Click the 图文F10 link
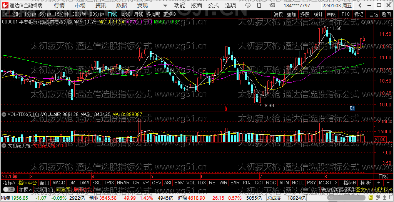 click(x=364, y=189)
